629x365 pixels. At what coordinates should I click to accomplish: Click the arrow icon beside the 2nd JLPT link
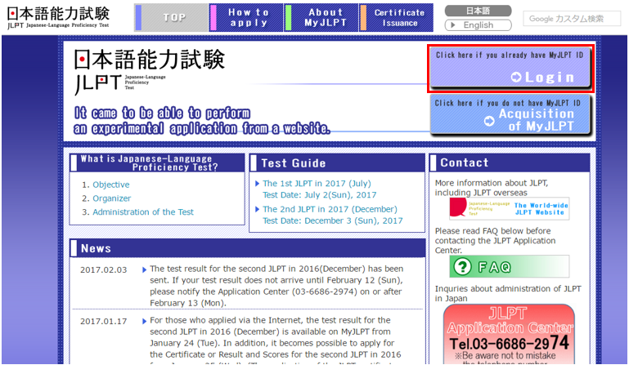[258, 209]
